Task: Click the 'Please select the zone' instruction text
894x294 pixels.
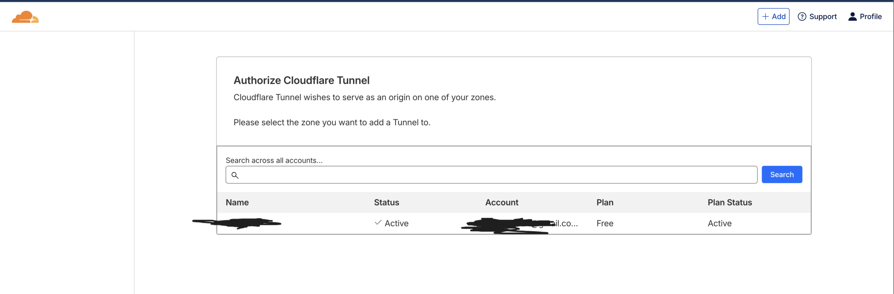Action: (x=332, y=123)
